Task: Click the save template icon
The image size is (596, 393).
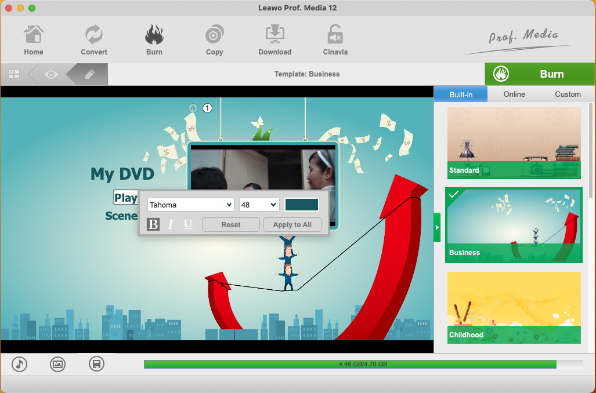Action: tap(96, 364)
